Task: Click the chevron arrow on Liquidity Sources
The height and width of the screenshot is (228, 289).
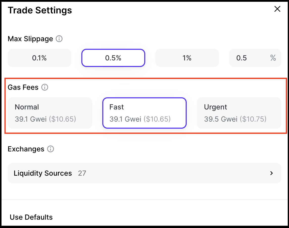Action: 272,173
